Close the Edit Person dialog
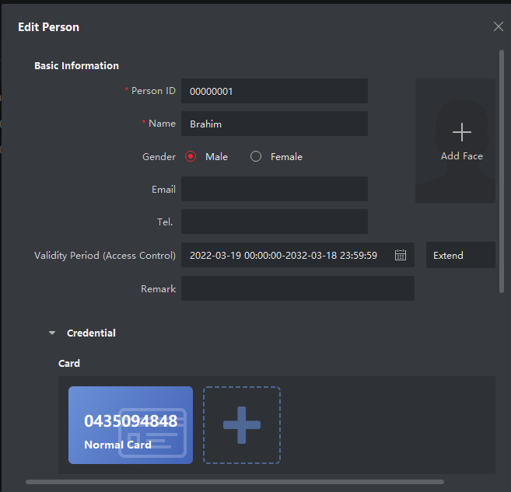The height and width of the screenshot is (492, 511). [x=499, y=26]
